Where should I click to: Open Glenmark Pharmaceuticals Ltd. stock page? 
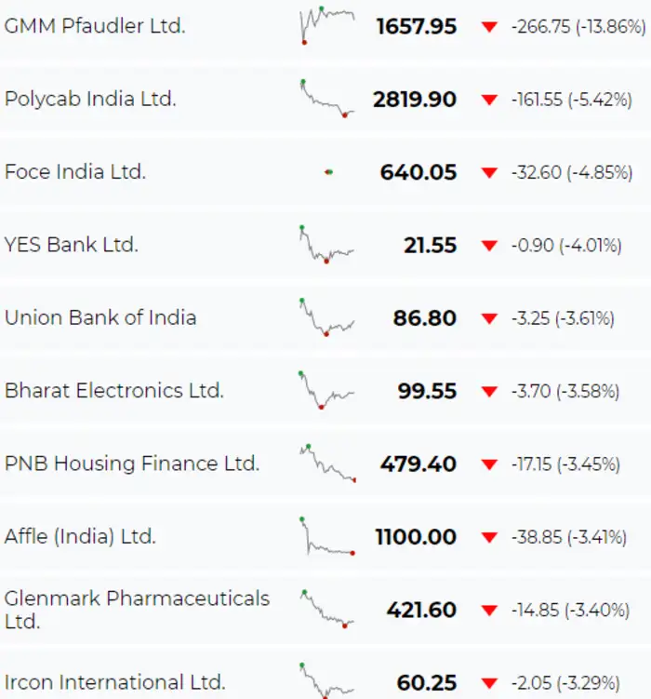pos(137,609)
